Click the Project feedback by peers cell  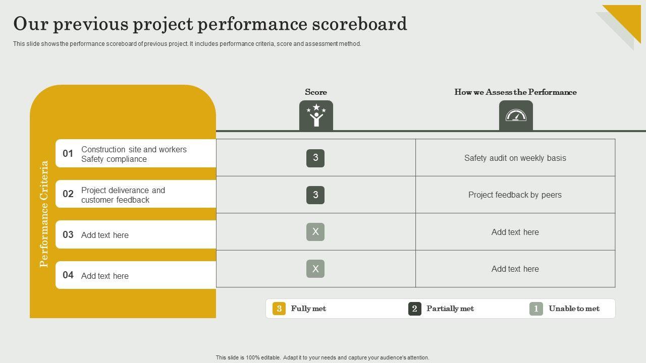(515, 195)
